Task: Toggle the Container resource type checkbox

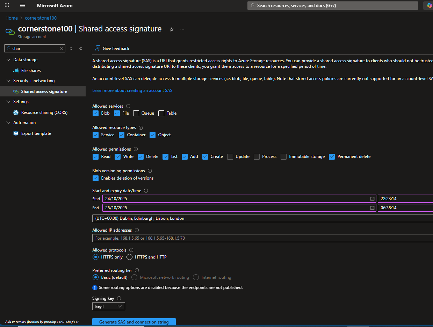Action: pos(121,135)
